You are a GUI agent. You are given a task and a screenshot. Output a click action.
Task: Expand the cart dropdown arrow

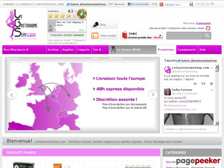pos(160,35)
